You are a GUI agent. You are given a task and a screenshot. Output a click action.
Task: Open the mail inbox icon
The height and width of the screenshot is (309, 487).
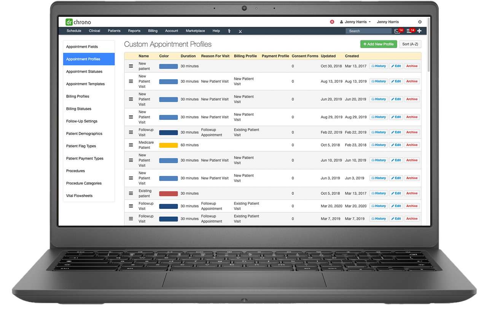pyautogui.click(x=397, y=31)
